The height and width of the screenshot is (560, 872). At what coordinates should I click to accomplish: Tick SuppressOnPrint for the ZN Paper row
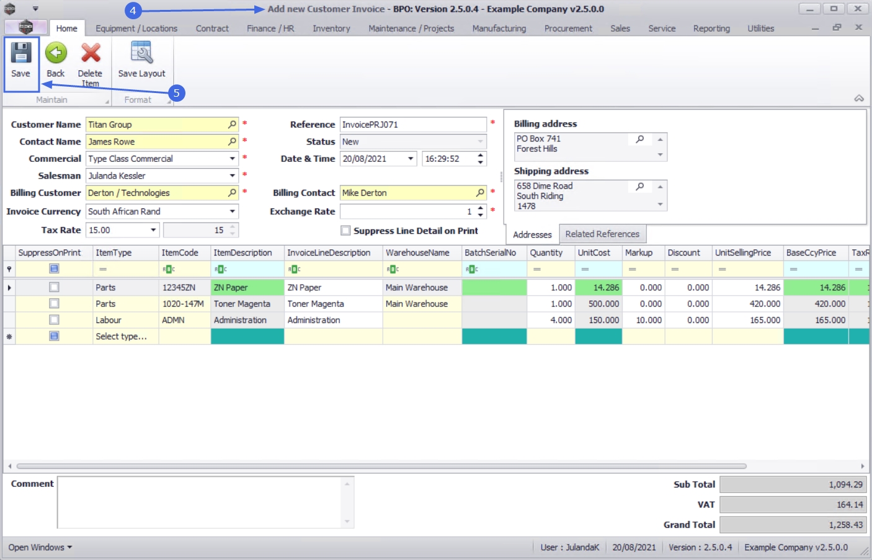coord(54,288)
